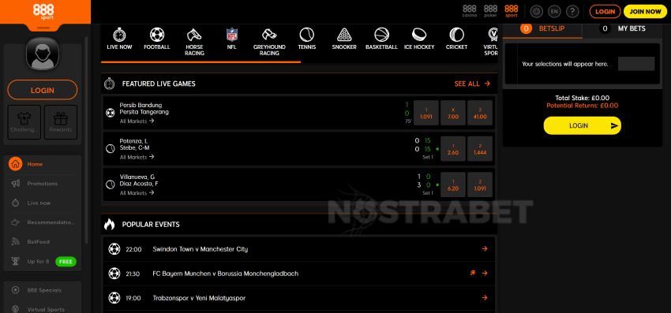See all featured live games
Image resolution: width=671 pixels, height=313 pixels.
[472, 84]
